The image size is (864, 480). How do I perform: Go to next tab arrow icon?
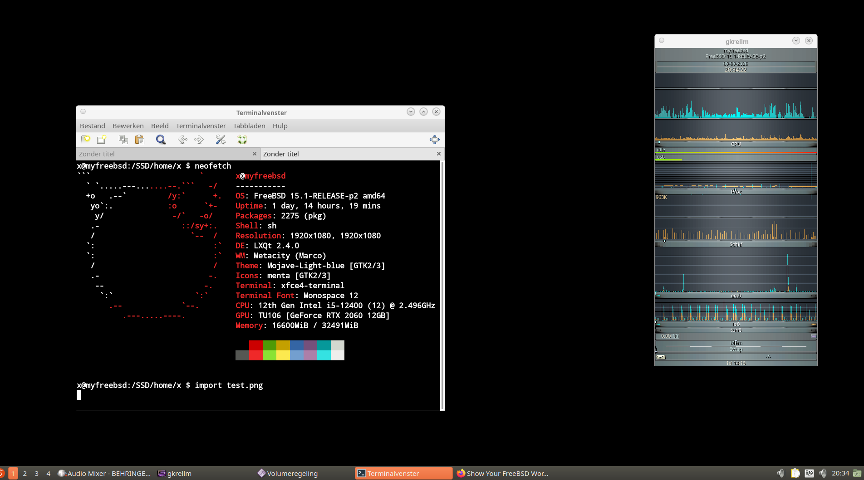click(199, 140)
